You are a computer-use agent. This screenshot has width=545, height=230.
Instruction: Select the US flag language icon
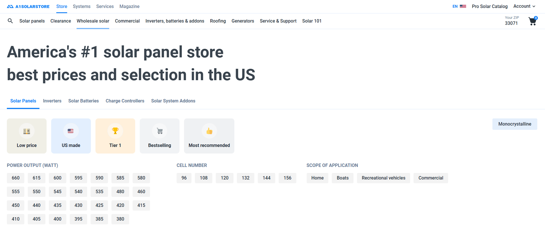[x=463, y=6]
